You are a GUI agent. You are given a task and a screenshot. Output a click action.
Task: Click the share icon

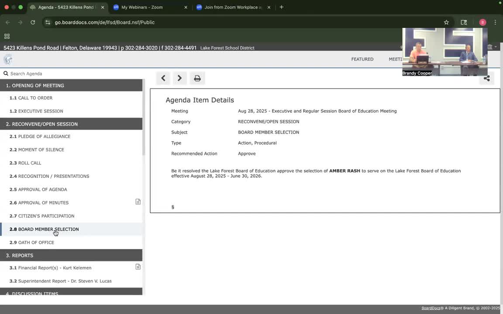click(x=486, y=78)
